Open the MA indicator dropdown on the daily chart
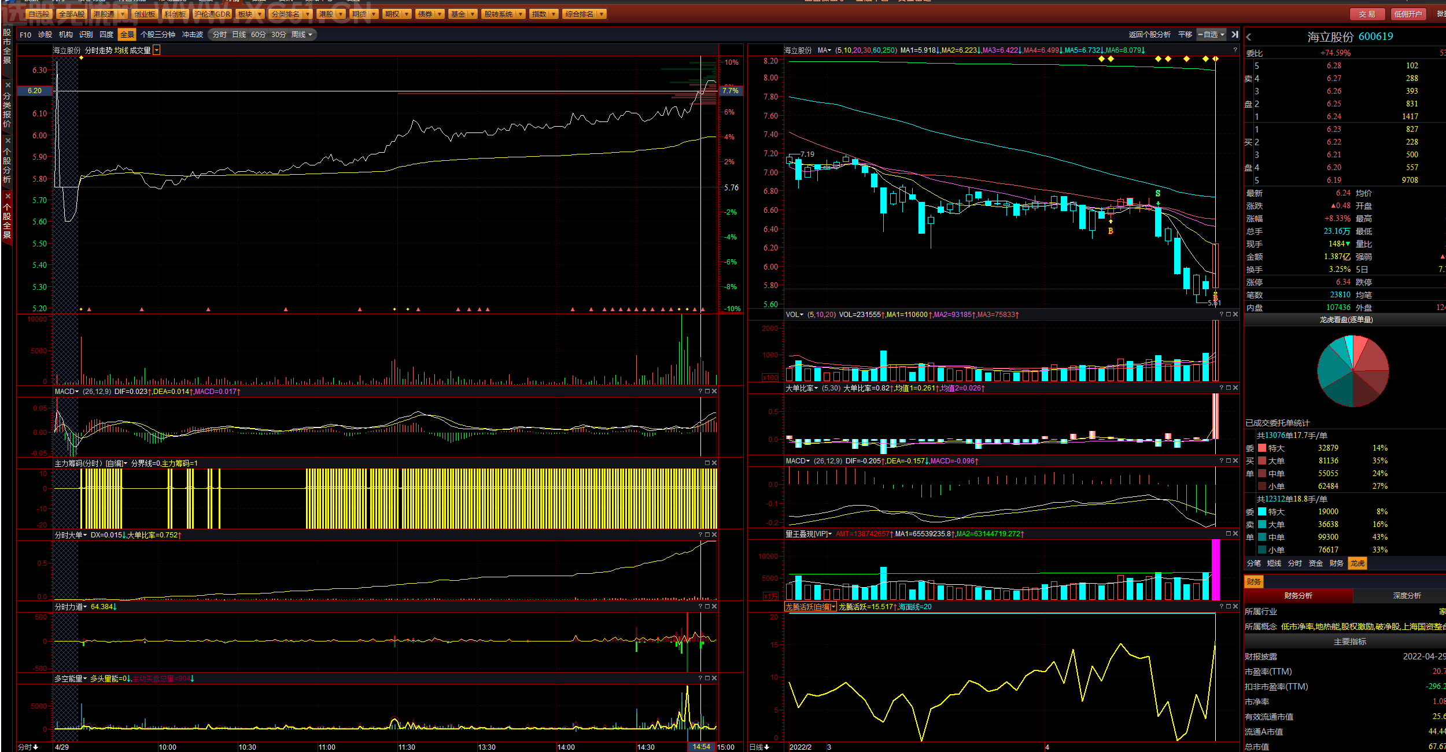 pos(825,50)
